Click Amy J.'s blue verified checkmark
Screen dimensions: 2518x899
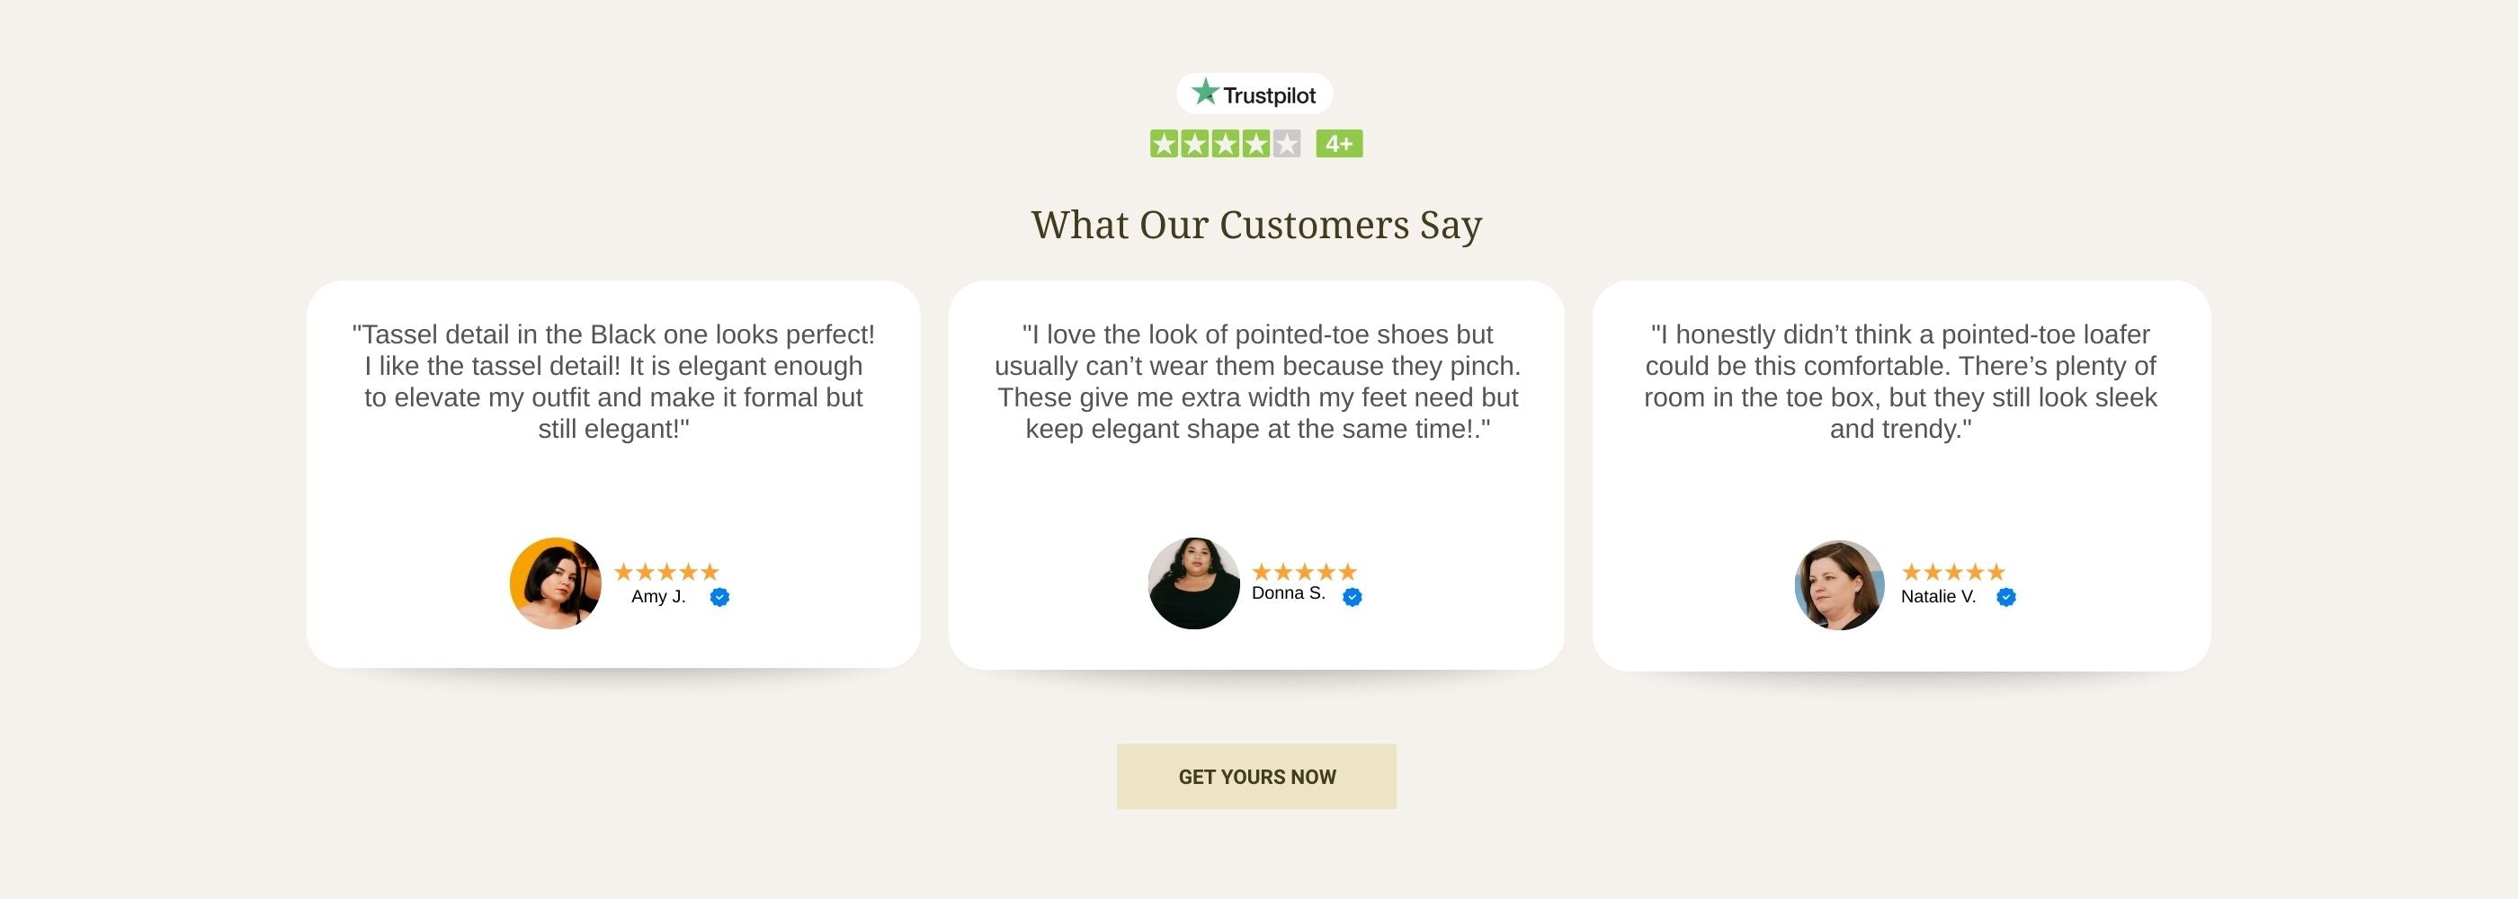pyautogui.click(x=719, y=597)
